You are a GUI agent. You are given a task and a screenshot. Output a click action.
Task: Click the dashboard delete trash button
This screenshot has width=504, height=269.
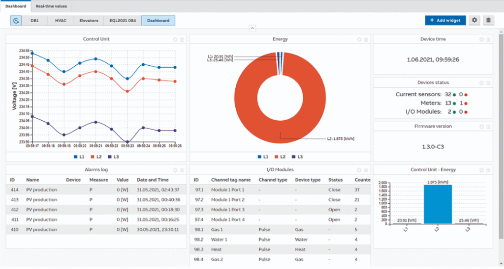tap(488, 20)
